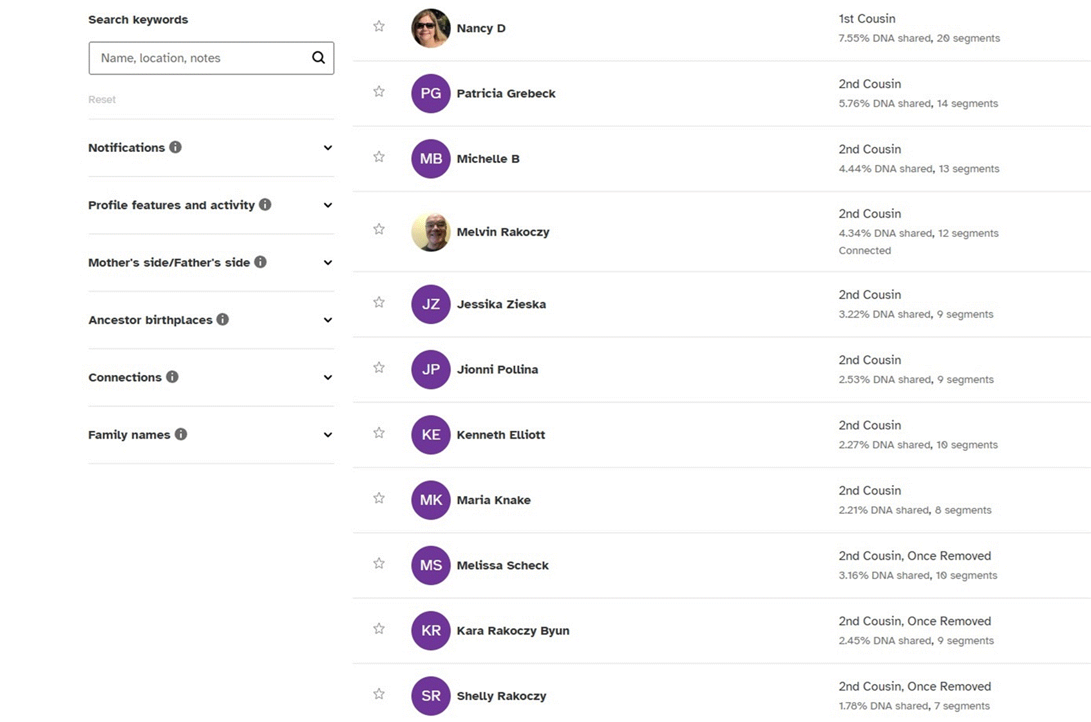This screenshot has width=1091, height=722.
Task: Open Melvin Rakoczy's match name
Action: 503,232
